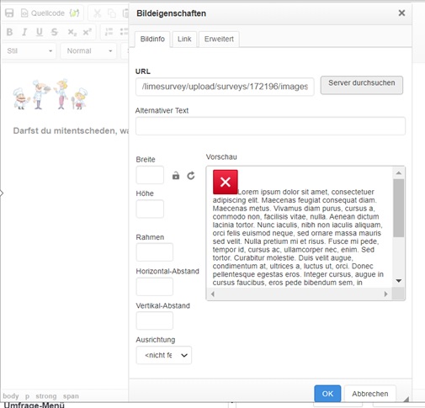Toggle italic formatting

pos(24,32)
